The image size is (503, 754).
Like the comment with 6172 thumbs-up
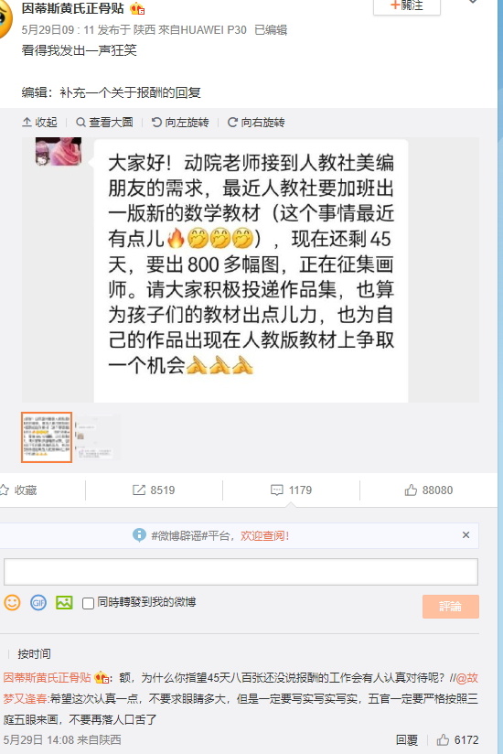[457, 739]
